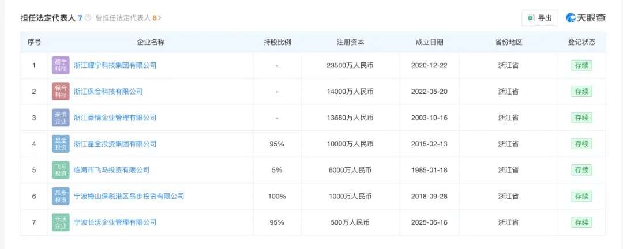Click the 成立日期 column header
Viewport: 623px width, 249px height.
click(x=430, y=42)
